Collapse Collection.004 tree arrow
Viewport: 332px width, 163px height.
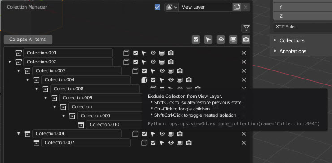[x=27, y=80]
